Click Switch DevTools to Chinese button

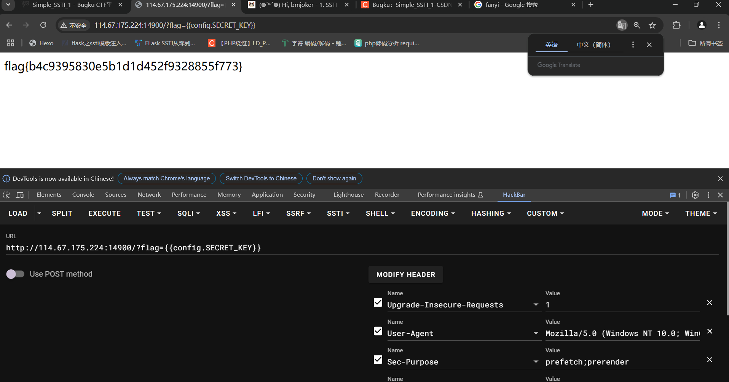click(x=261, y=178)
